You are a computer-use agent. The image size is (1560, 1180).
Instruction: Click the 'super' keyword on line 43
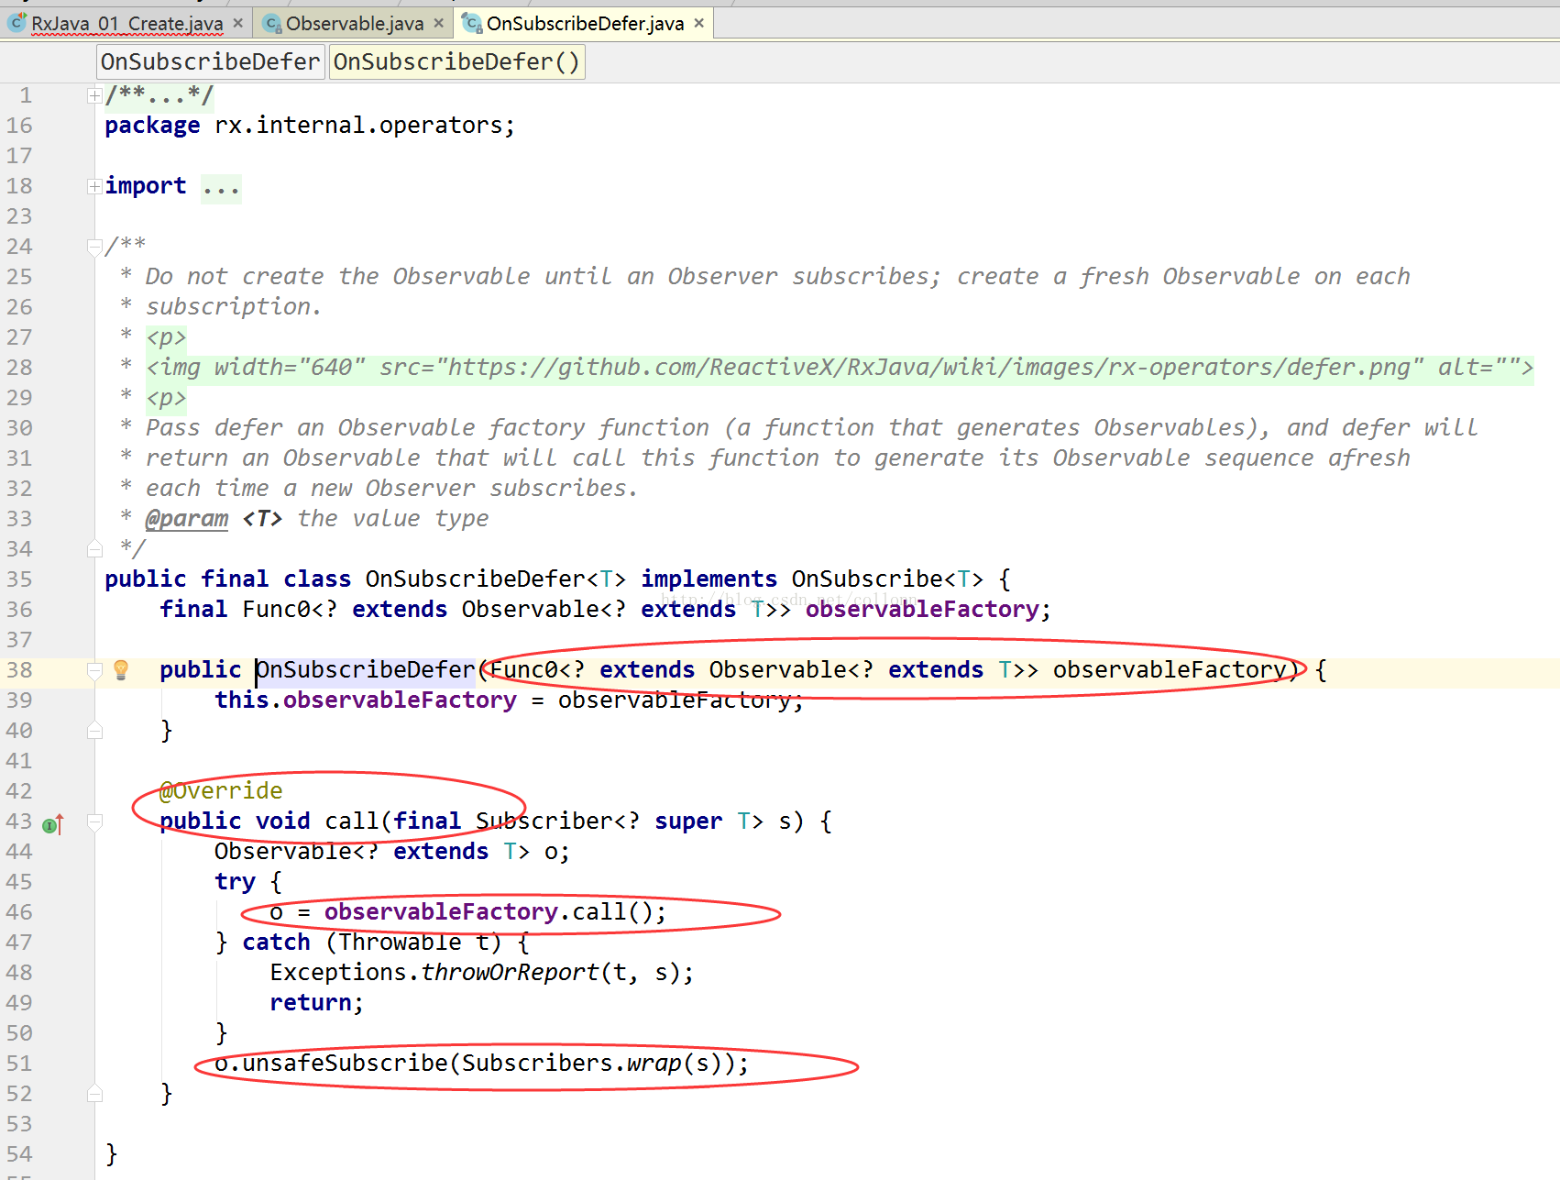pos(688,822)
